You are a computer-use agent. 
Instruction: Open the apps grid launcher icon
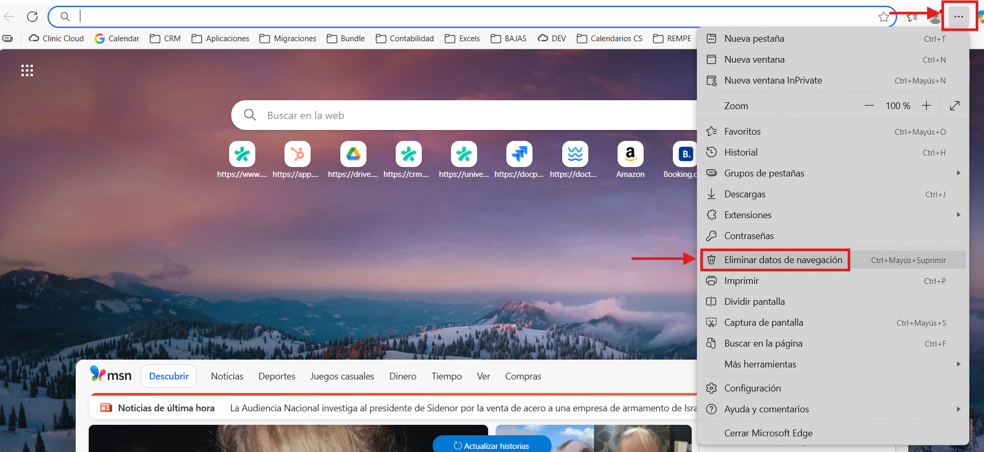(x=27, y=70)
